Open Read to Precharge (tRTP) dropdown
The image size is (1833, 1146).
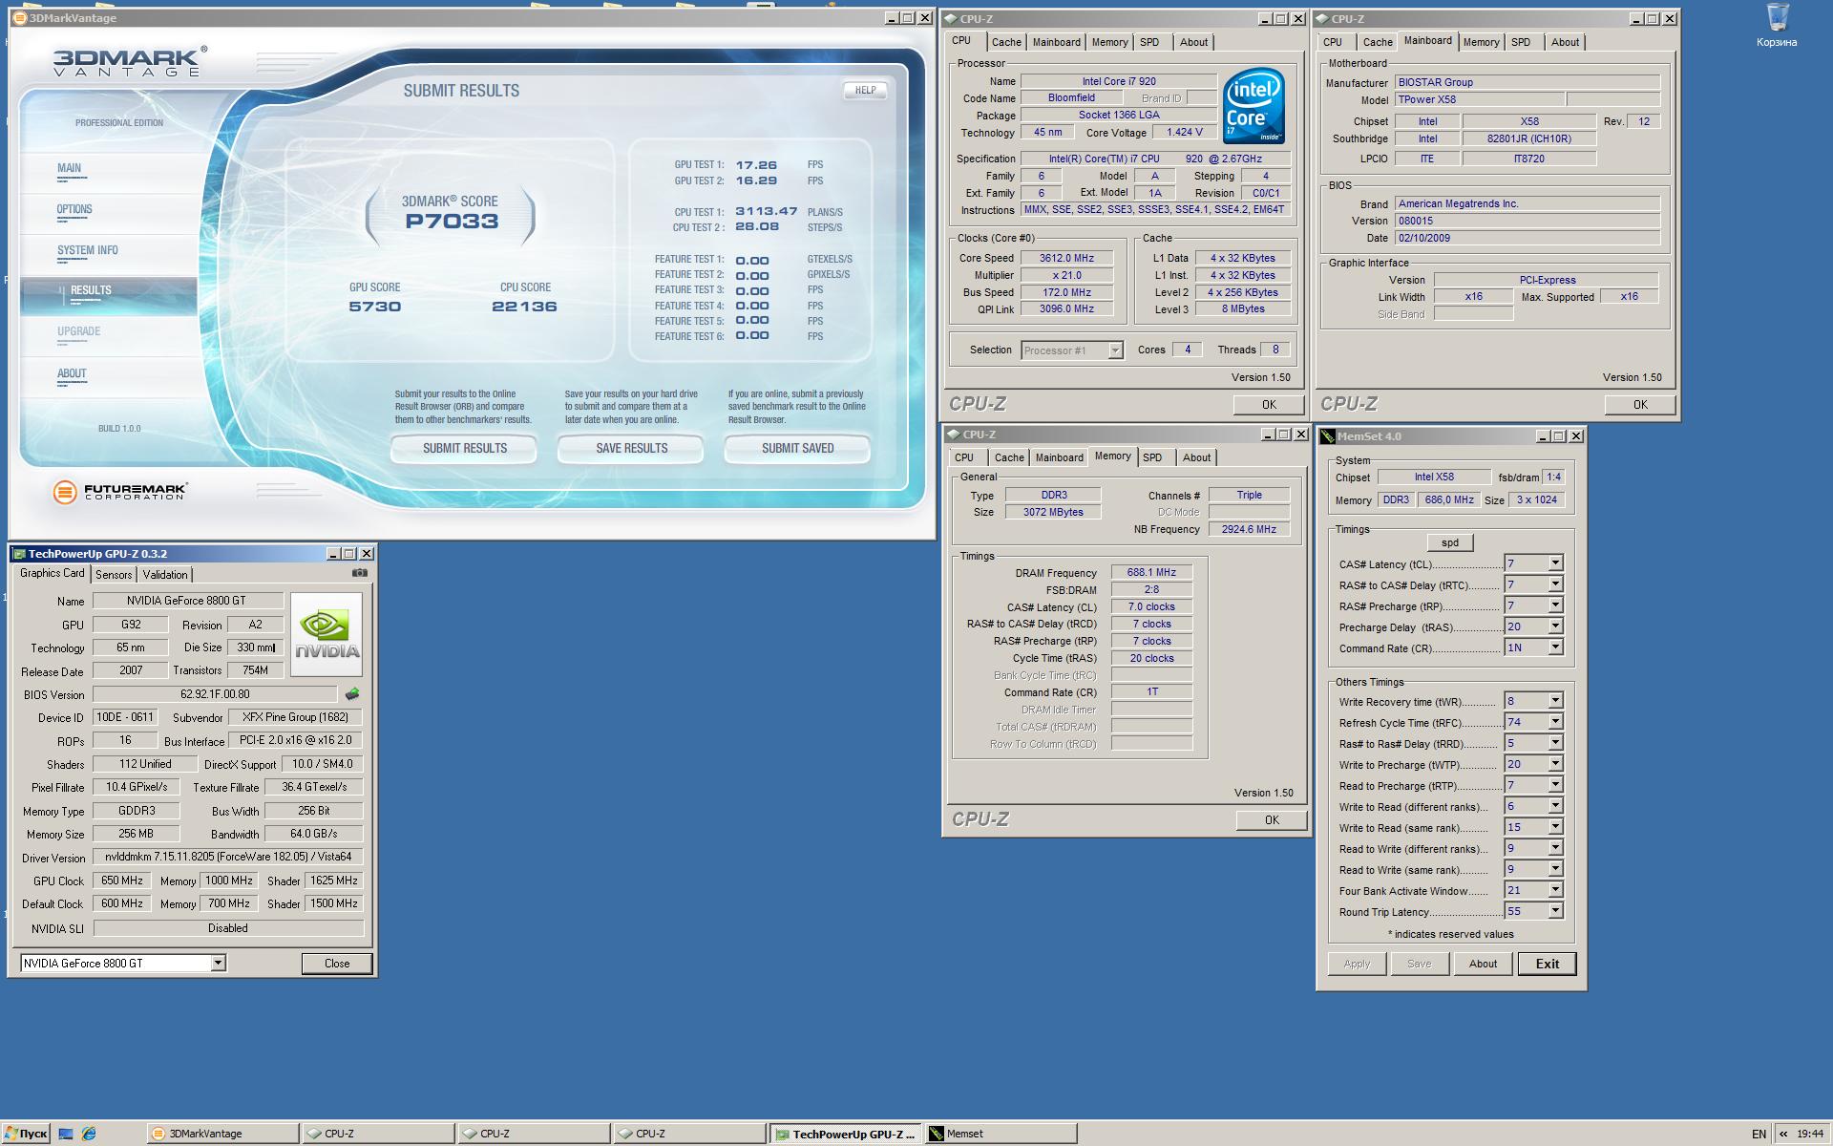[x=1555, y=785]
